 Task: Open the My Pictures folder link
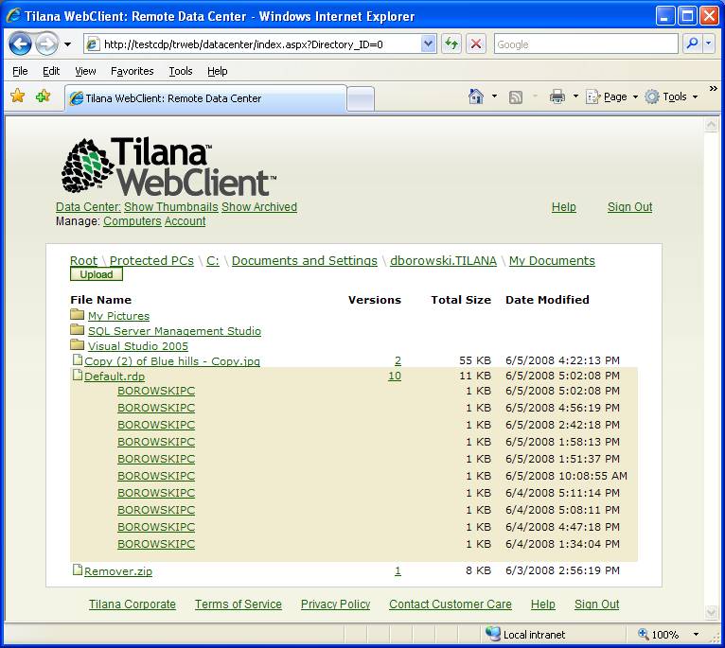tap(119, 316)
